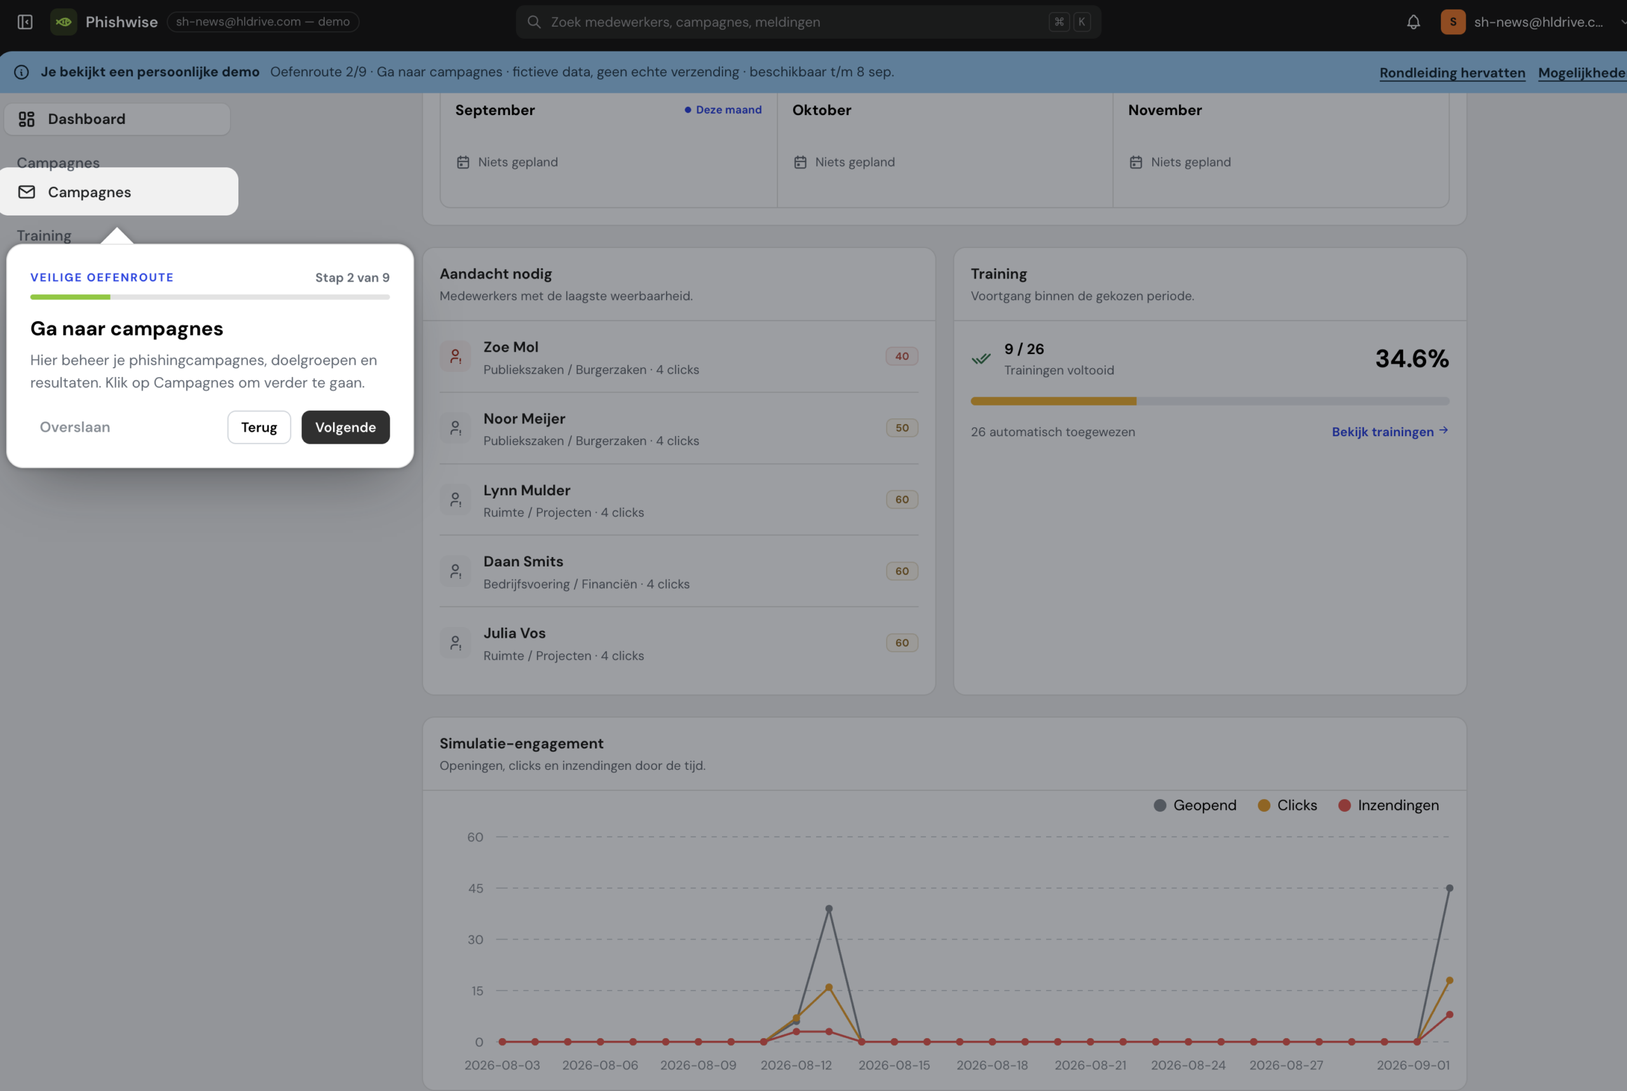The width and height of the screenshot is (1627, 1091).
Task: Click the Volgende button
Action: point(346,427)
